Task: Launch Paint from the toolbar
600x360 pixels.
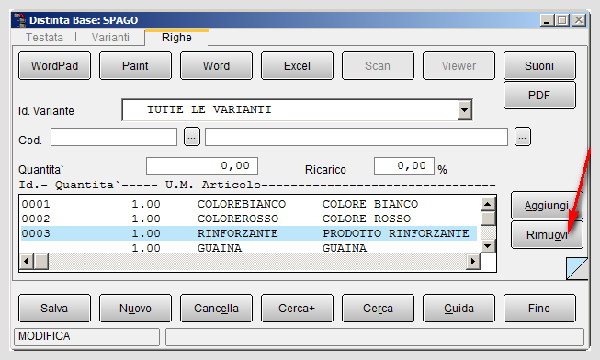Action: coord(135,66)
